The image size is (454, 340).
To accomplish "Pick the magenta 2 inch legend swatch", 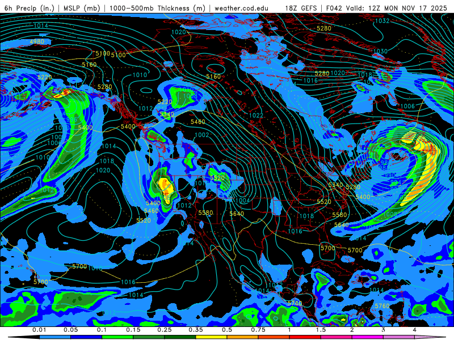I will pos(368,337).
